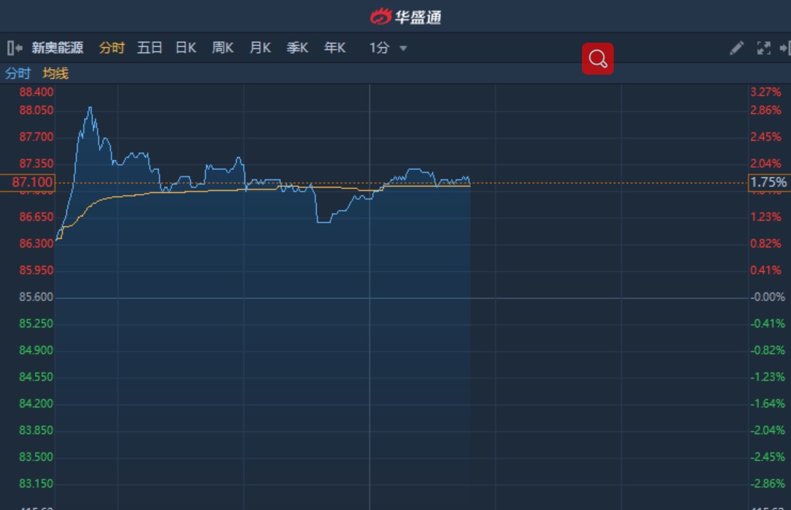The image size is (791, 510).
Task: Switch to the 五日 tab
Action: tap(149, 48)
